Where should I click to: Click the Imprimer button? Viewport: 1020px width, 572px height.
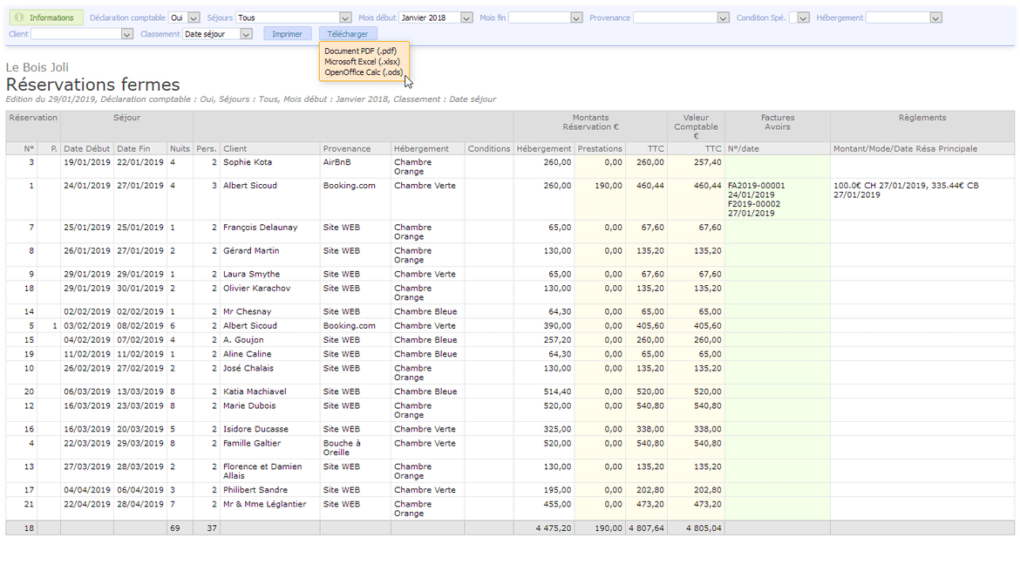click(287, 34)
